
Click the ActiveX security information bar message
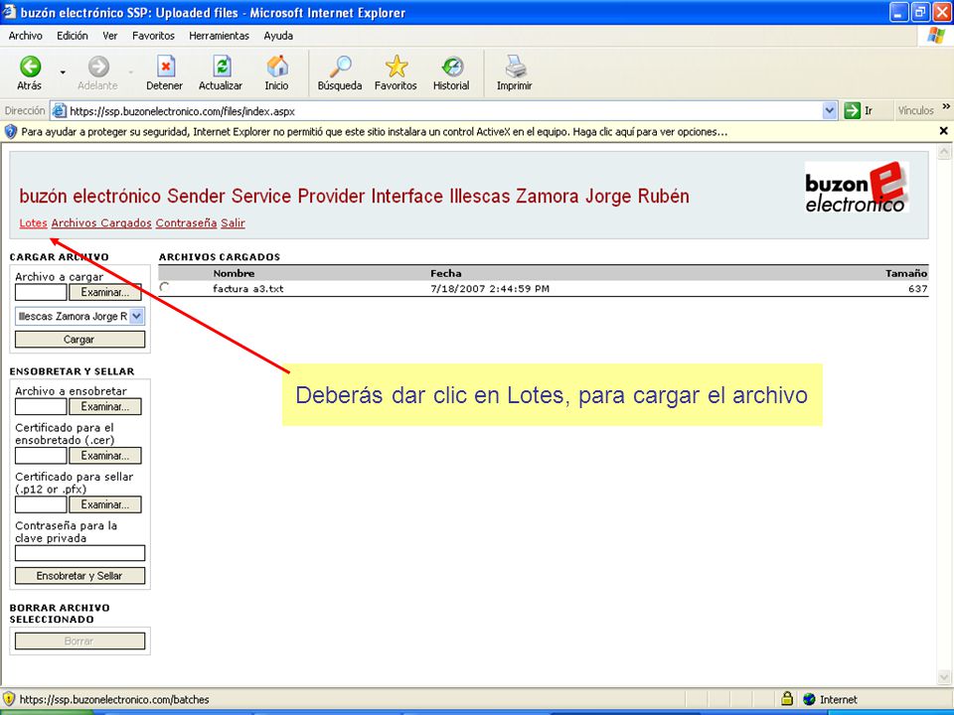pyautogui.click(x=375, y=131)
